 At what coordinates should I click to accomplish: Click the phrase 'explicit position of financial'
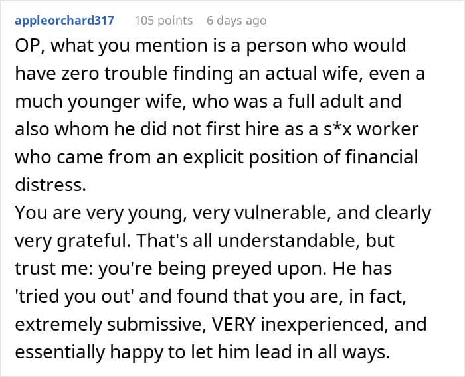click(x=300, y=157)
